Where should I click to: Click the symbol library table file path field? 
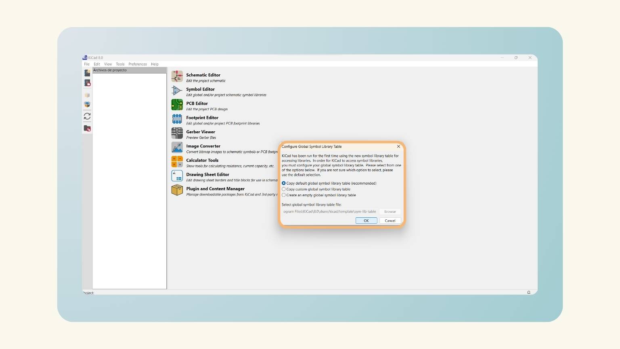point(329,212)
